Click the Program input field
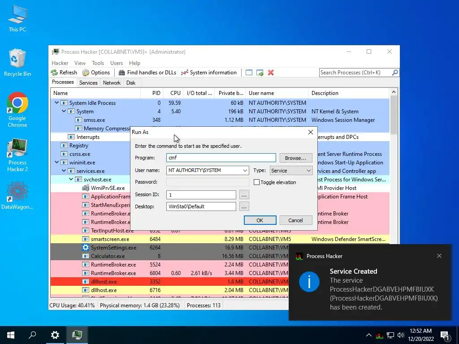 click(221, 158)
